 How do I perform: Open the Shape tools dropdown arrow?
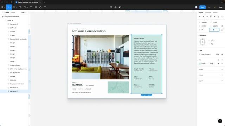pos(22,7)
